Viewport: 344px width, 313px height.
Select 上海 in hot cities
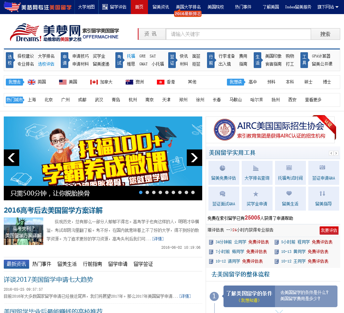[x=32, y=100]
